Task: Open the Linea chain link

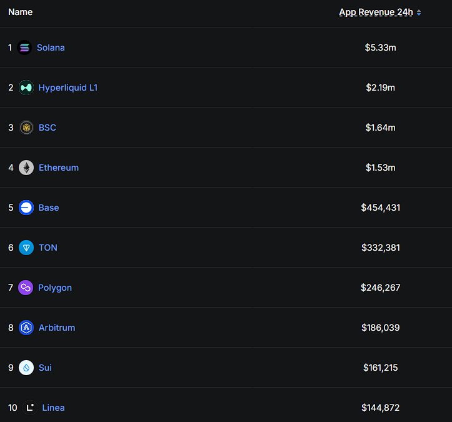Action: coord(53,408)
